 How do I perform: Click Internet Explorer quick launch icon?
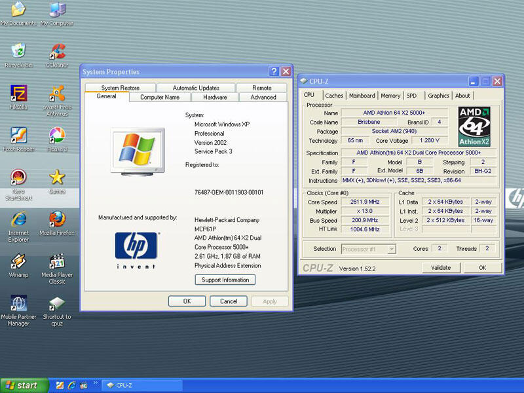click(x=71, y=385)
